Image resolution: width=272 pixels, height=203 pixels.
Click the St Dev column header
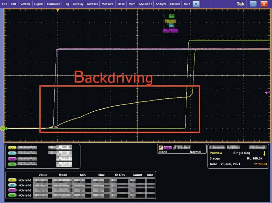[x=120, y=175]
